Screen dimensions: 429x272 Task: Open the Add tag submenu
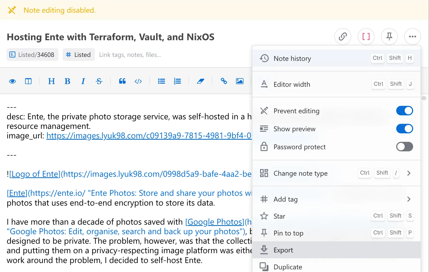[x=409, y=199]
